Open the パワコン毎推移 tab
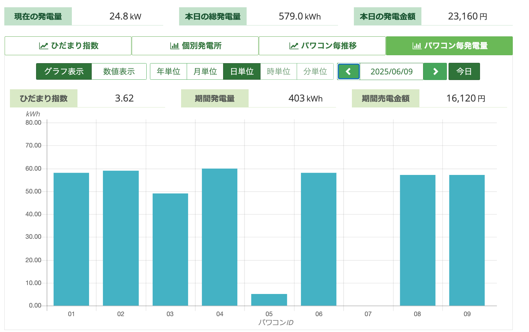The width and height of the screenshot is (529, 332). tap(322, 46)
